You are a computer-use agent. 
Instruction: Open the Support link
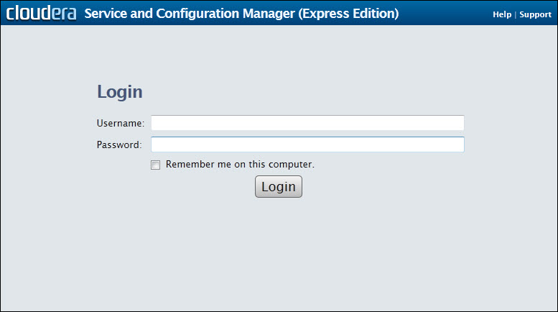pos(535,14)
